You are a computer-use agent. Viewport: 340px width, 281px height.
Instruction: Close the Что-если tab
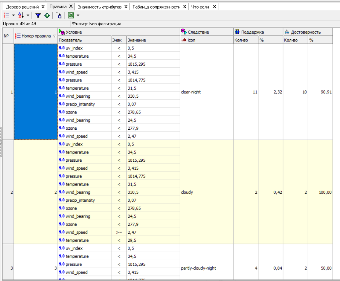click(214, 7)
